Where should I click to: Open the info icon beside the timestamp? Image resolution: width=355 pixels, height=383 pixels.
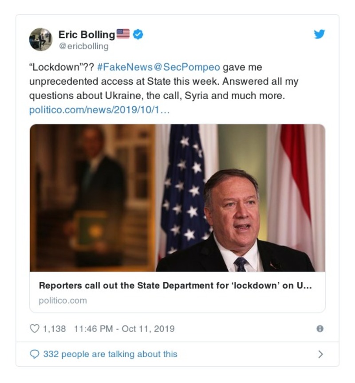coord(319,328)
